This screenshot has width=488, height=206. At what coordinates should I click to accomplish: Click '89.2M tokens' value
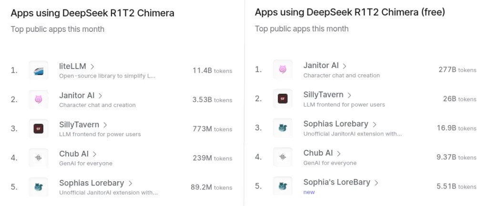(x=211, y=187)
